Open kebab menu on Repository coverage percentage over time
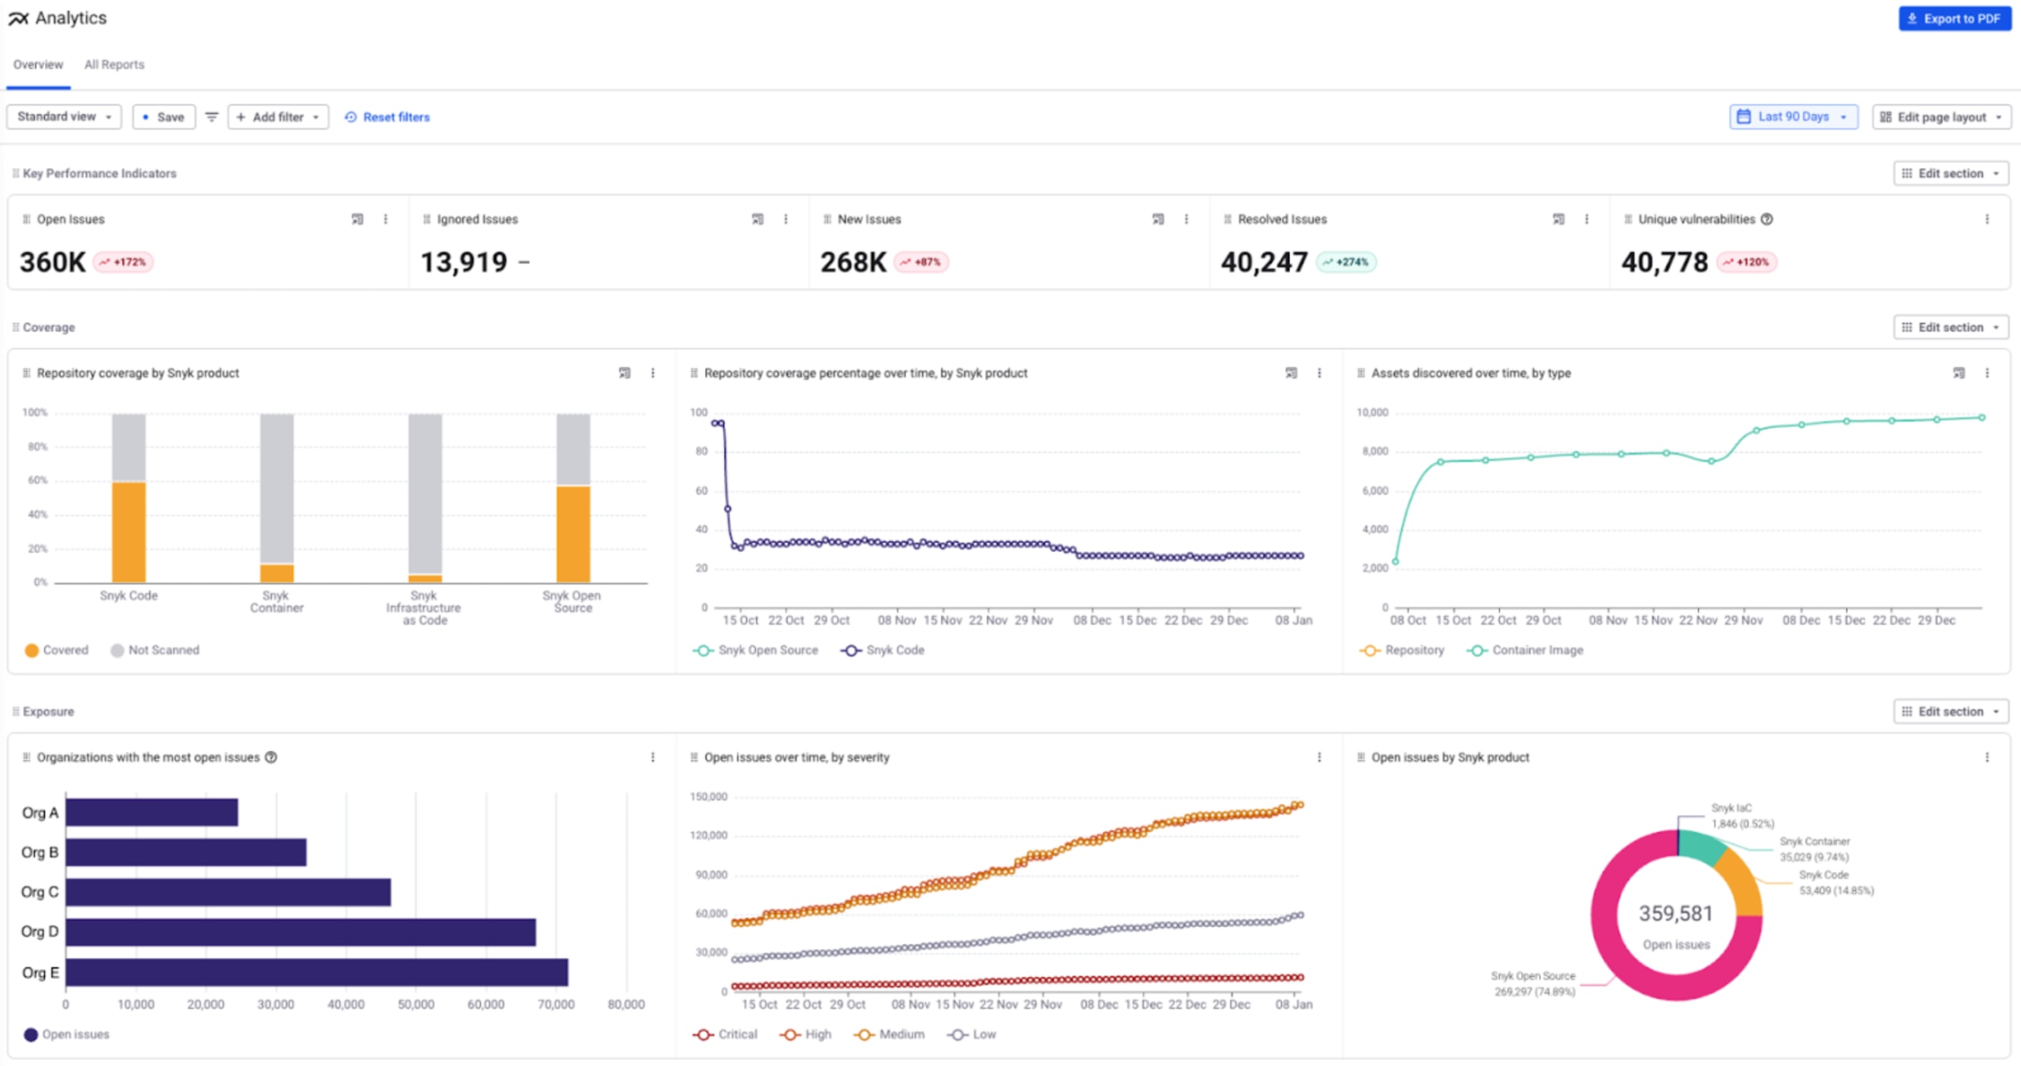The image size is (2021, 1066). 1319,373
